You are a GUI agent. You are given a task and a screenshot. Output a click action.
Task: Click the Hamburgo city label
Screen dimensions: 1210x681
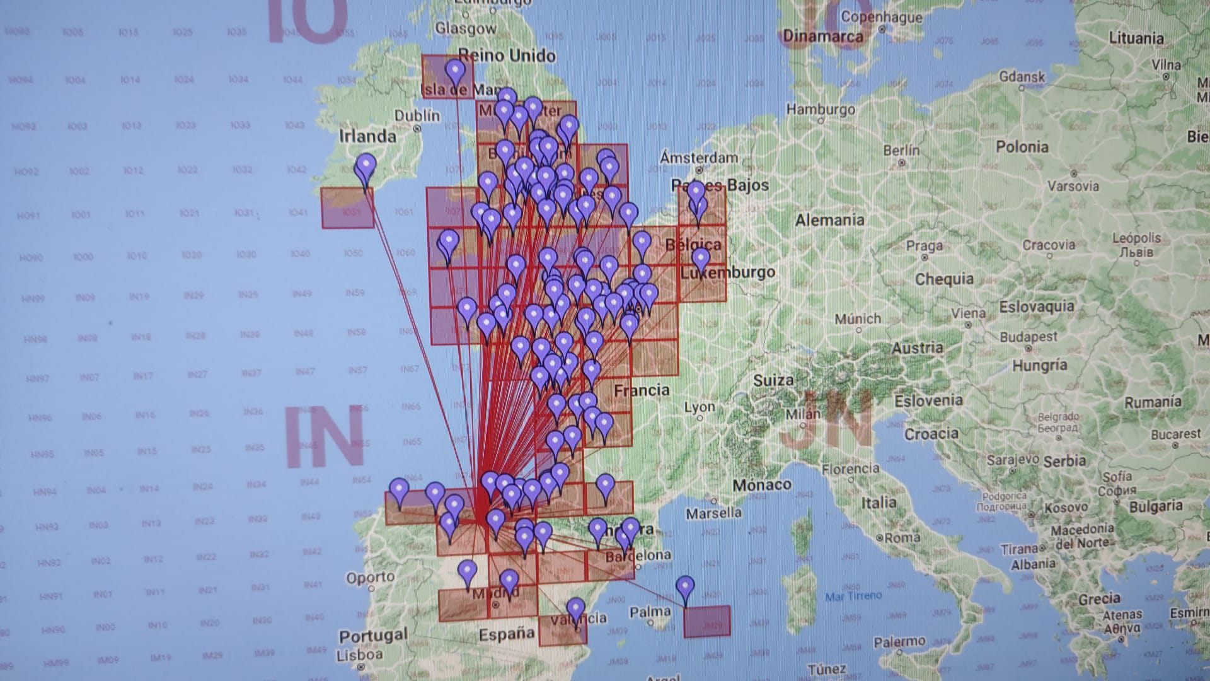coord(821,110)
